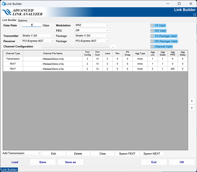Click the Link Builder app icon in title bar
197x172 pixels.
[x=4, y=4]
